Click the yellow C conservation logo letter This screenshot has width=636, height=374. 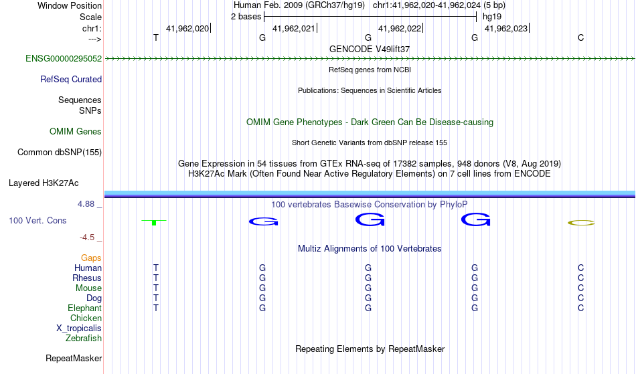pyautogui.click(x=581, y=222)
